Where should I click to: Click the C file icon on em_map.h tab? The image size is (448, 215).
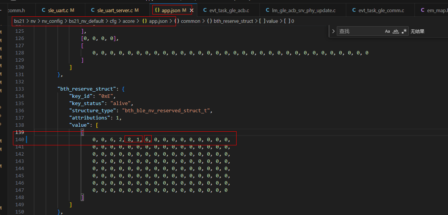[422, 10]
